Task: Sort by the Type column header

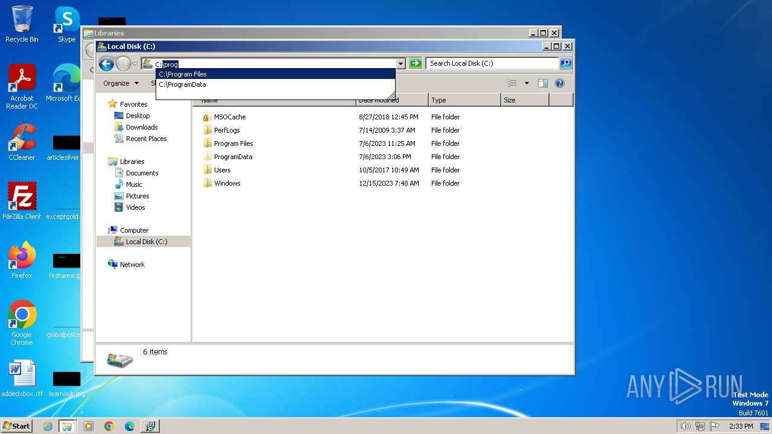Action: [464, 100]
